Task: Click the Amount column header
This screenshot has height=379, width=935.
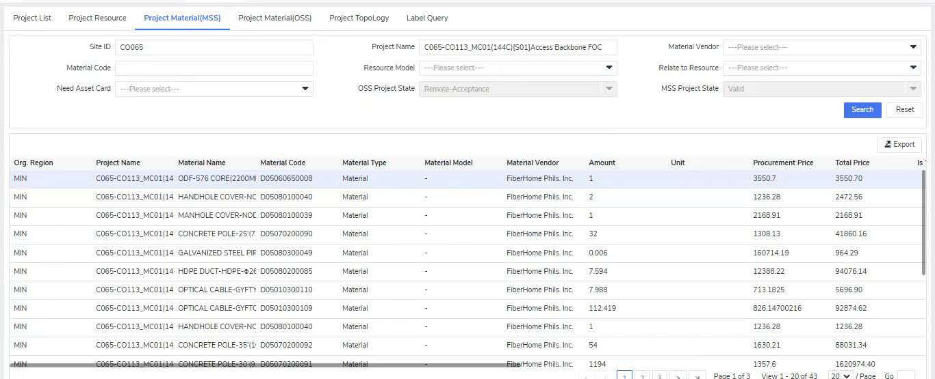Action: (x=602, y=163)
